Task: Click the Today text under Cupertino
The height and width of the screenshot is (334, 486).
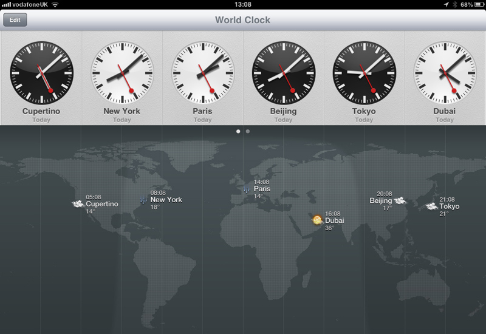Action: tap(41, 120)
